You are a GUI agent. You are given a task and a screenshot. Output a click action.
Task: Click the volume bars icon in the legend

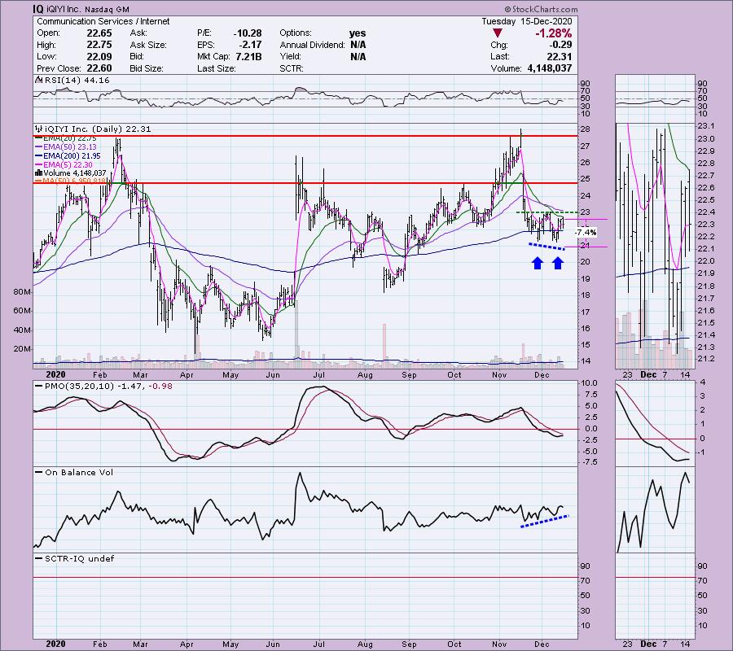click(38, 173)
